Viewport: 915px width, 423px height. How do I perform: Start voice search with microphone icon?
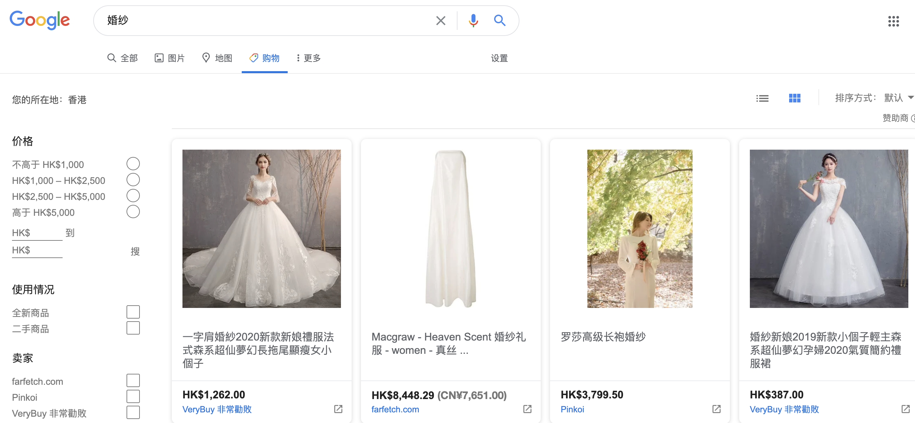click(x=473, y=21)
